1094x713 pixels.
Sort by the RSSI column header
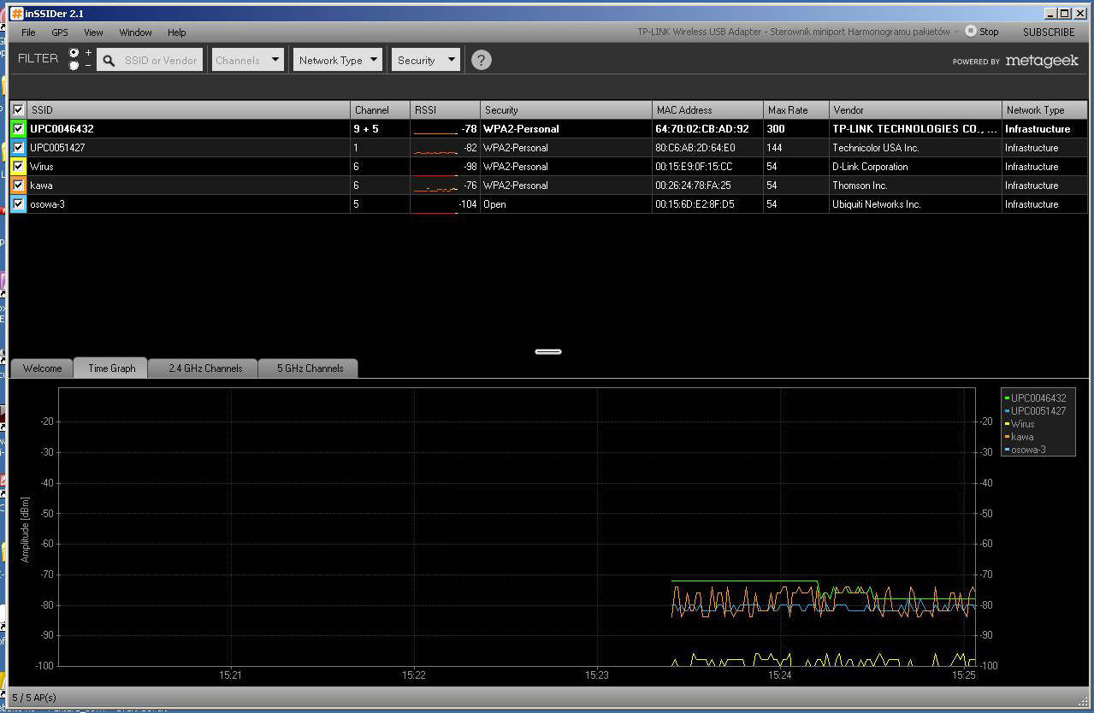tap(445, 109)
